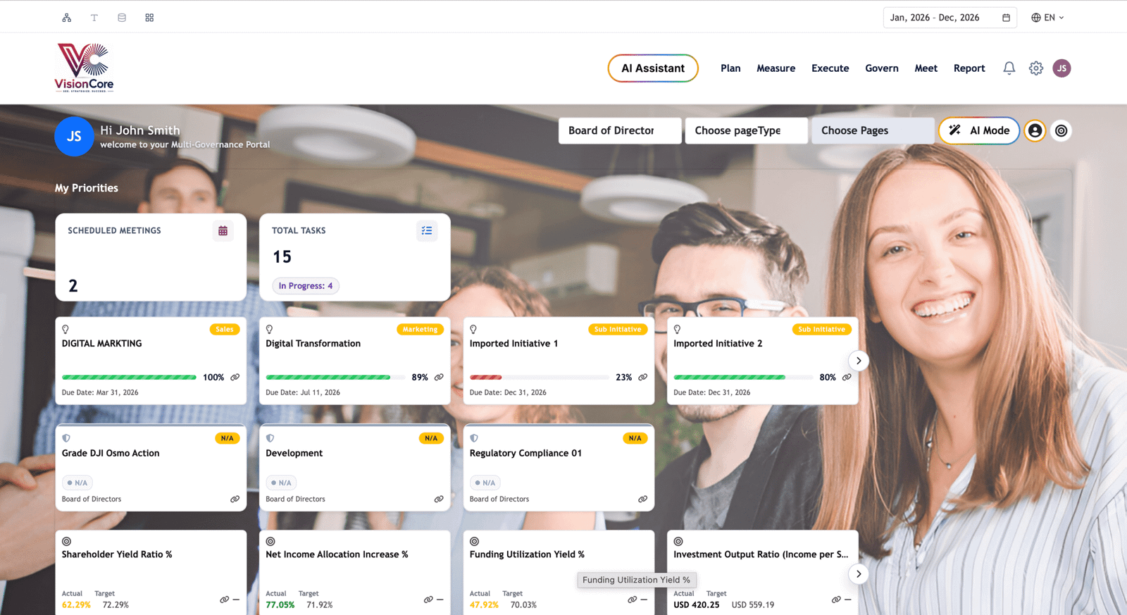1127x615 pixels.
Task: Click link icon on Grade DJI Osmo Action card
Action: (x=235, y=499)
